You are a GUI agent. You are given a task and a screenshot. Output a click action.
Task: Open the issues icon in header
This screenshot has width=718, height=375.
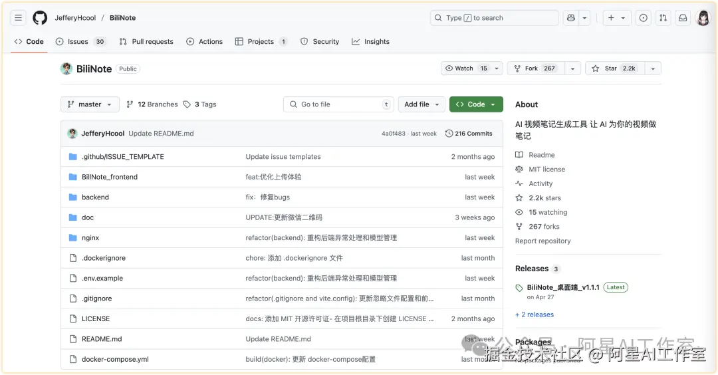point(644,18)
